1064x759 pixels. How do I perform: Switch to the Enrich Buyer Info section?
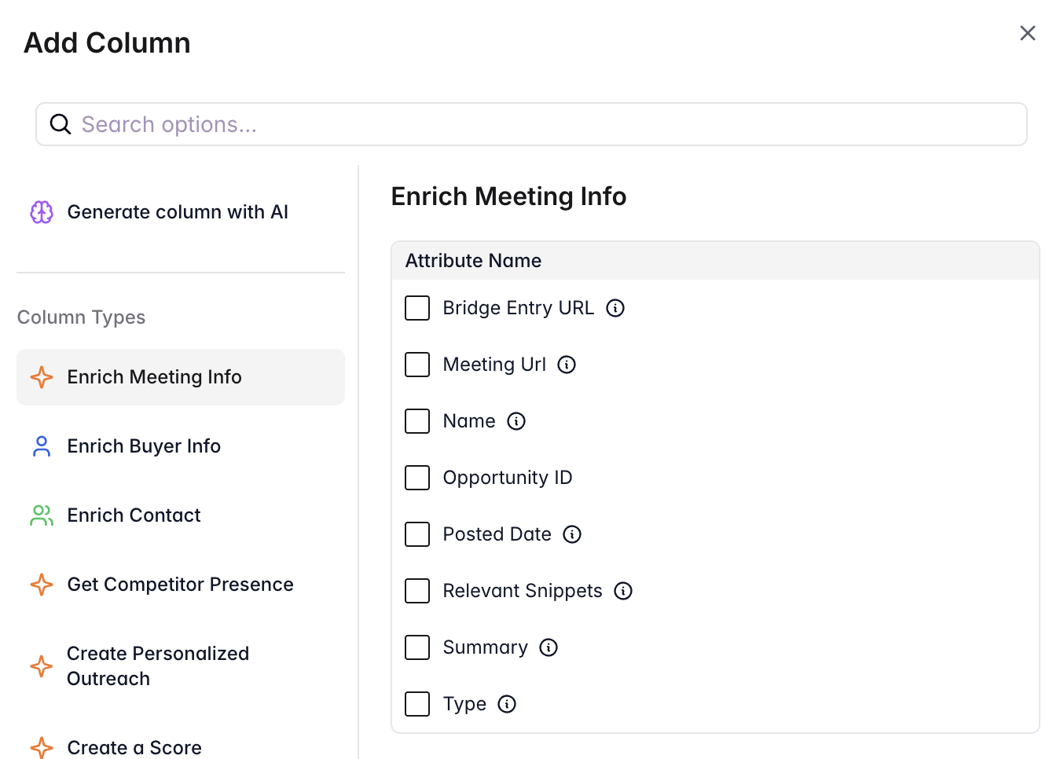(143, 446)
